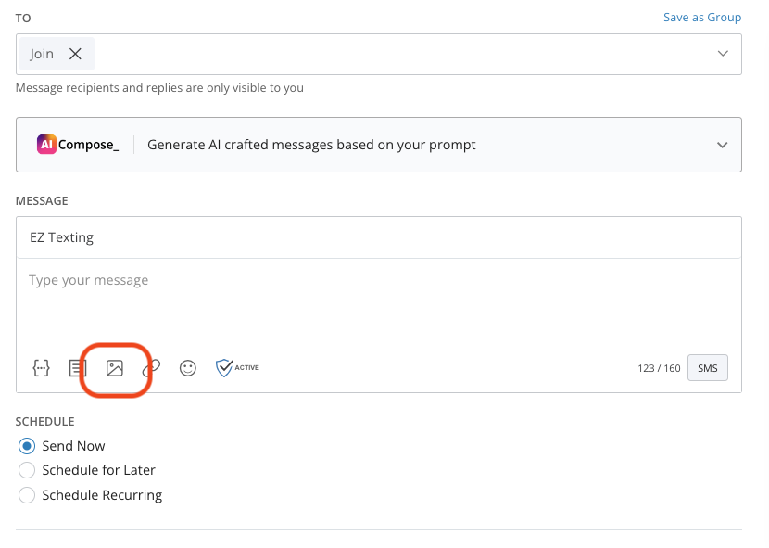
Task: Open the message templates icon
Action: (x=77, y=368)
